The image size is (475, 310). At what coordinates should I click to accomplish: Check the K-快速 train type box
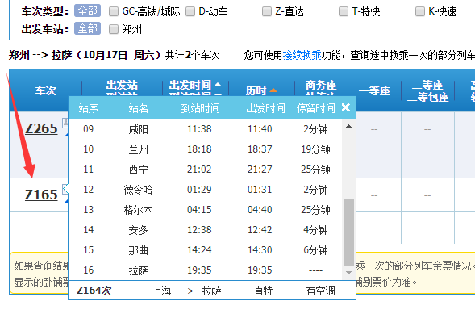[420, 11]
